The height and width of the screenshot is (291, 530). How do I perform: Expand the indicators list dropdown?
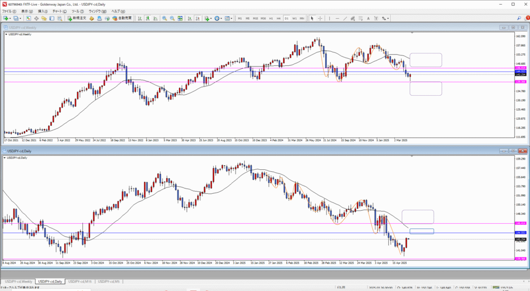tap(212, 18)
